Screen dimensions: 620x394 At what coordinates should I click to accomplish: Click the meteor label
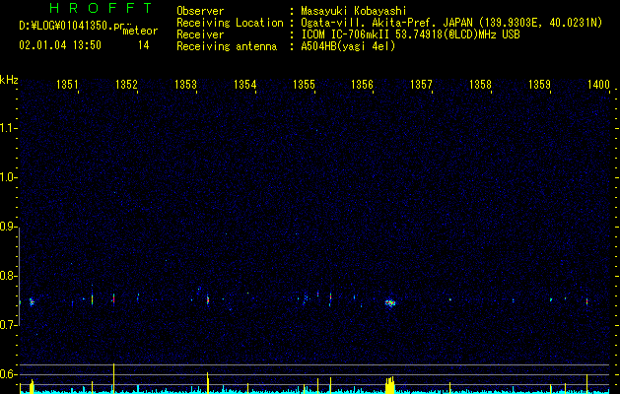(x=140, y=31)
